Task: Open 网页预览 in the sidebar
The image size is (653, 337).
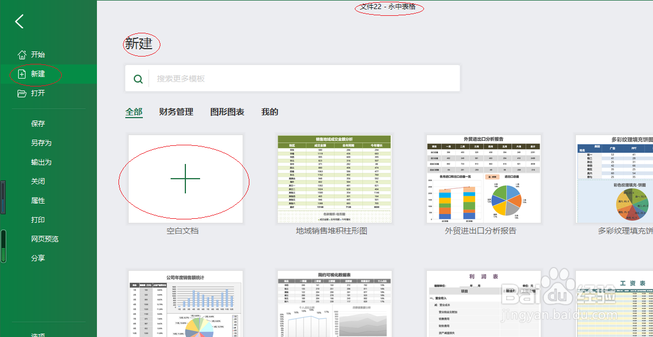Action: pyautogui.click(x=45, y=239)
